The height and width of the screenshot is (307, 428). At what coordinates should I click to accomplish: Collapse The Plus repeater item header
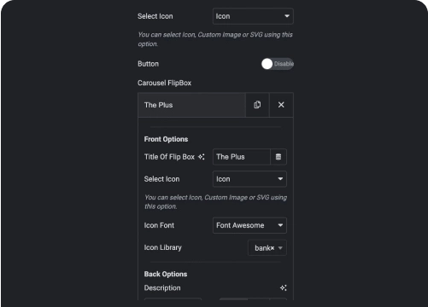click(x=191, y=105)
